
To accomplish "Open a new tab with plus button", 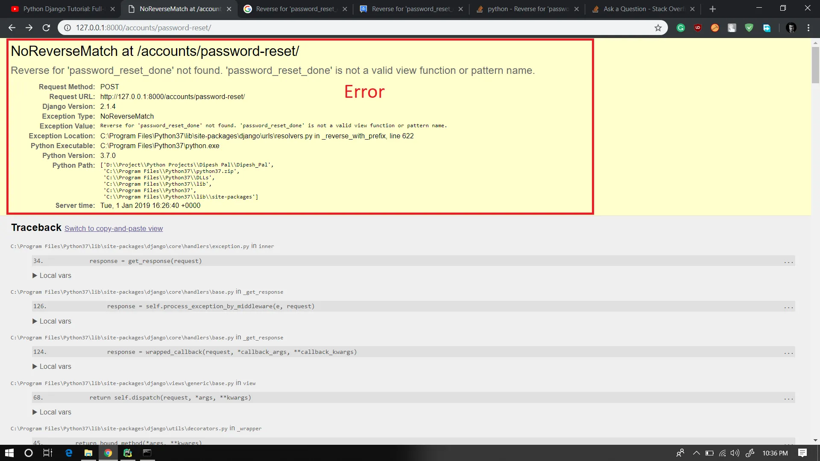I will [x=712, y=9].
